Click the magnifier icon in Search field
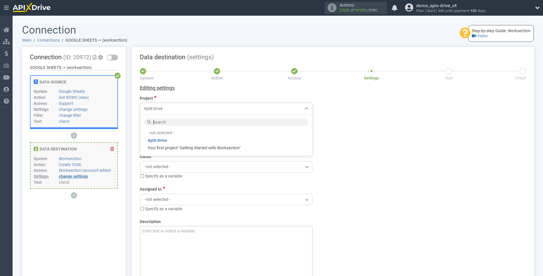 (149, 122)
